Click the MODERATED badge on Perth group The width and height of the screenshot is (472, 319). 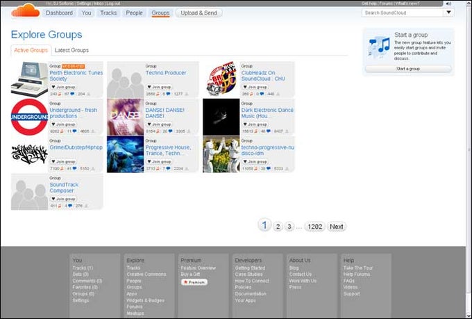(x=73, y=66)
